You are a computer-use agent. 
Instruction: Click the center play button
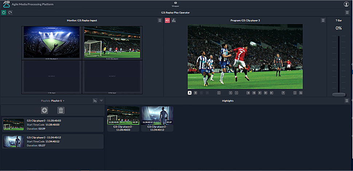260,93
